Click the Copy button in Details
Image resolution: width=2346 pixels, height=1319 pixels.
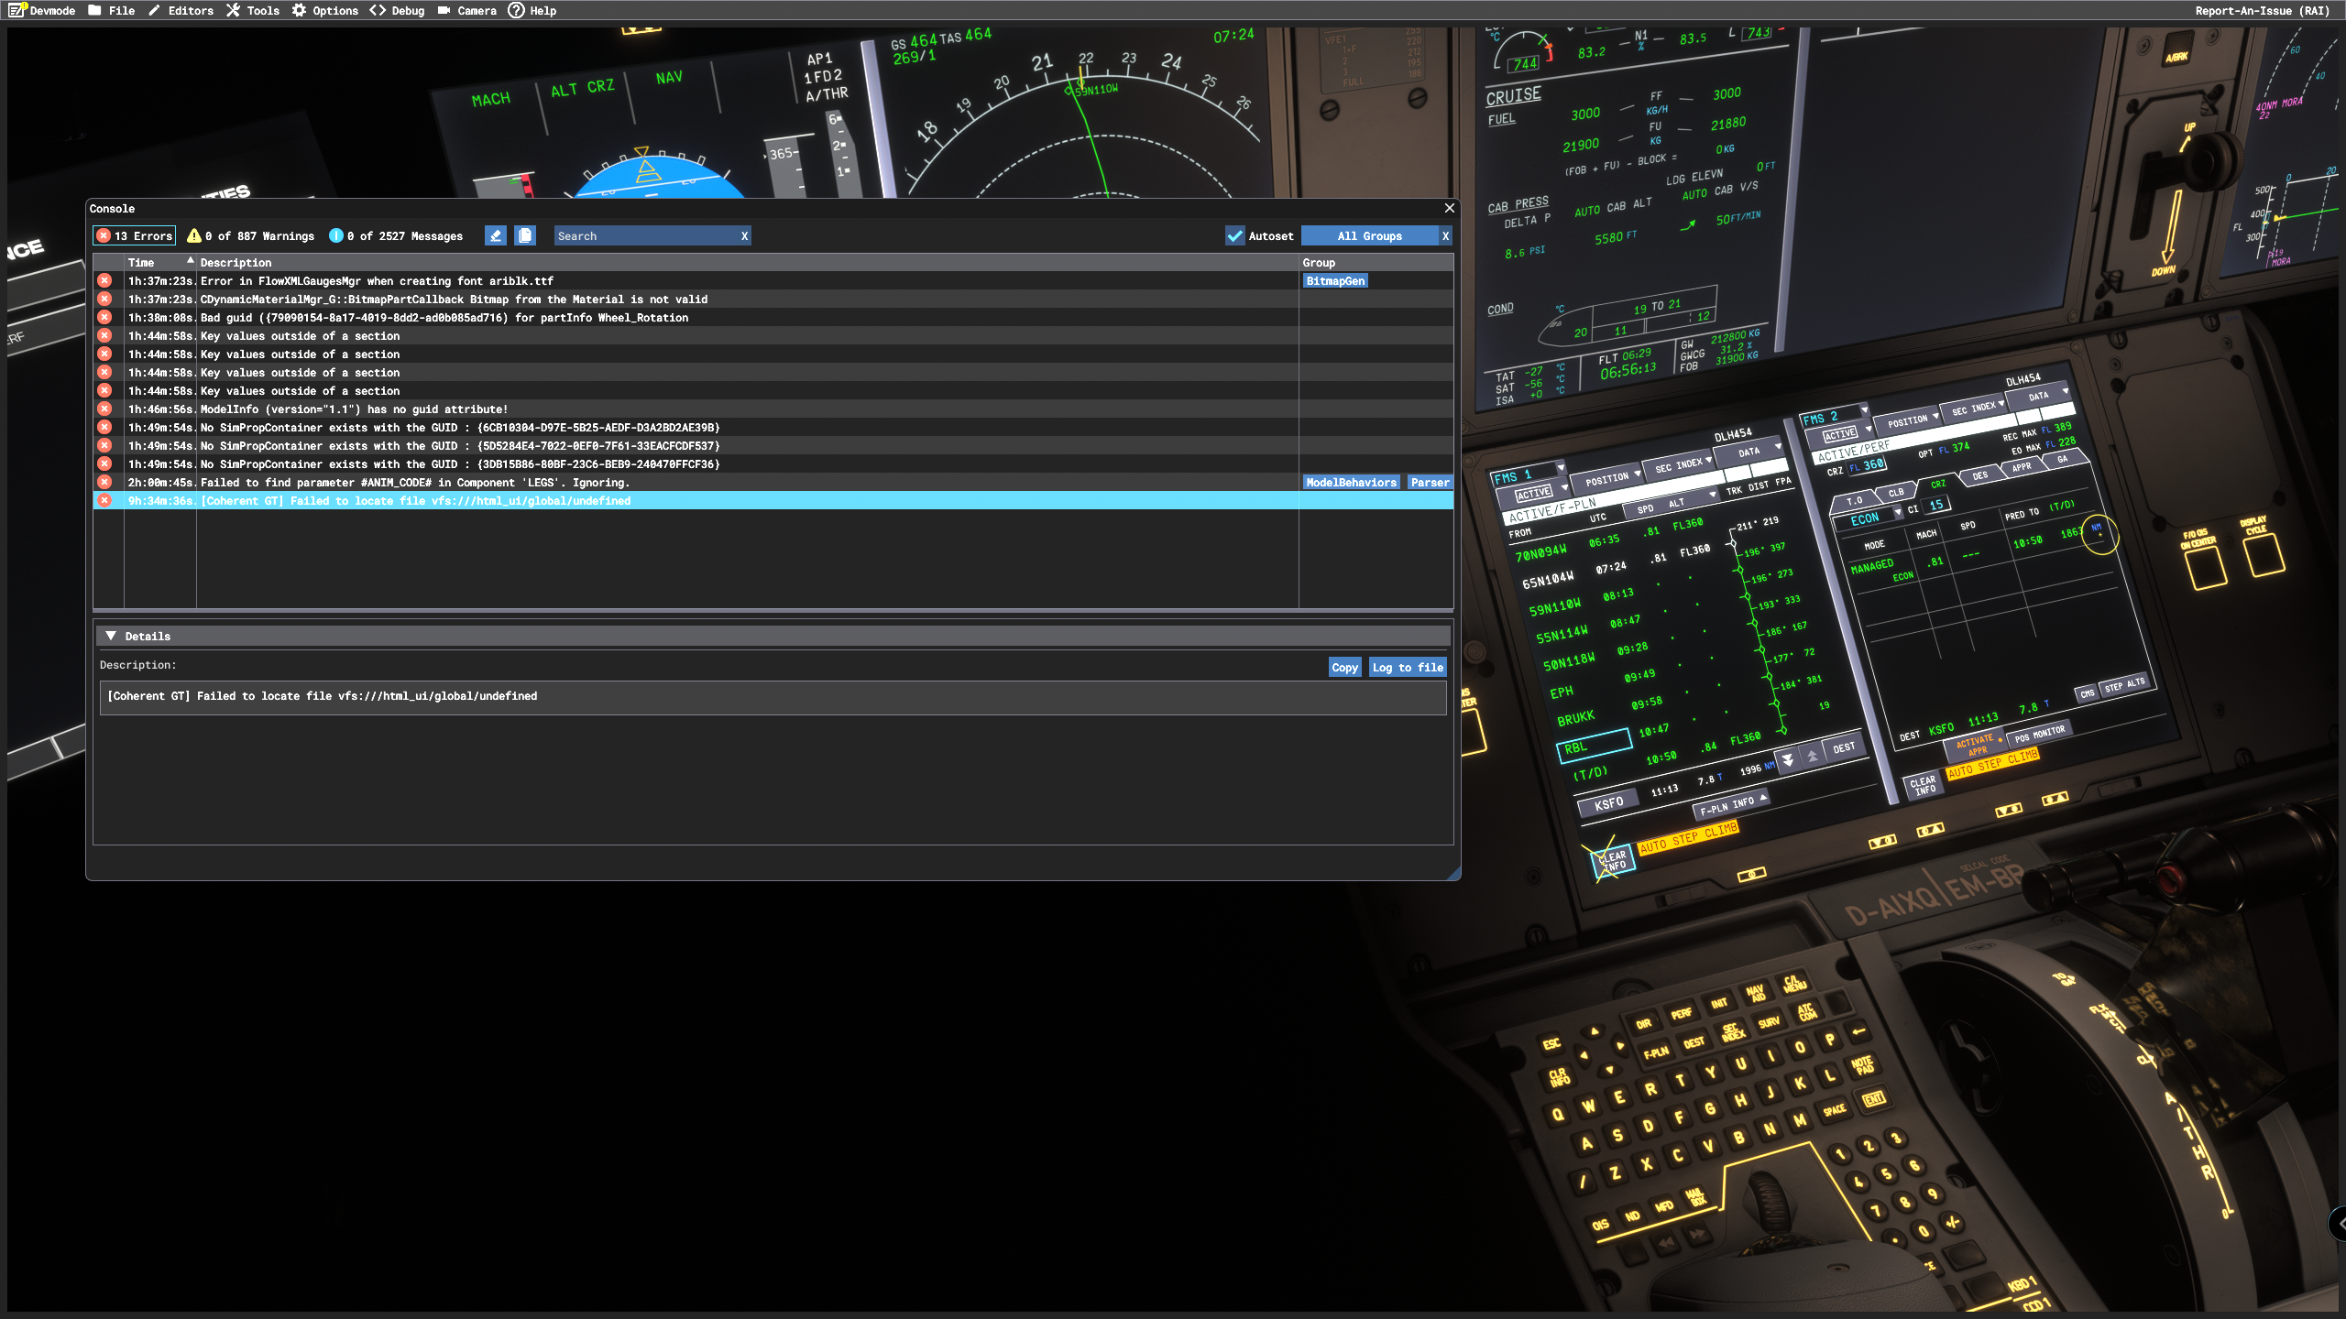point(1344,667)
